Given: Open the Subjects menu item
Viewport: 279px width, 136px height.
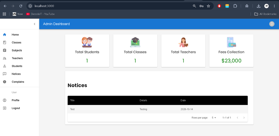Looking at the screenshot, I should 20,50.
